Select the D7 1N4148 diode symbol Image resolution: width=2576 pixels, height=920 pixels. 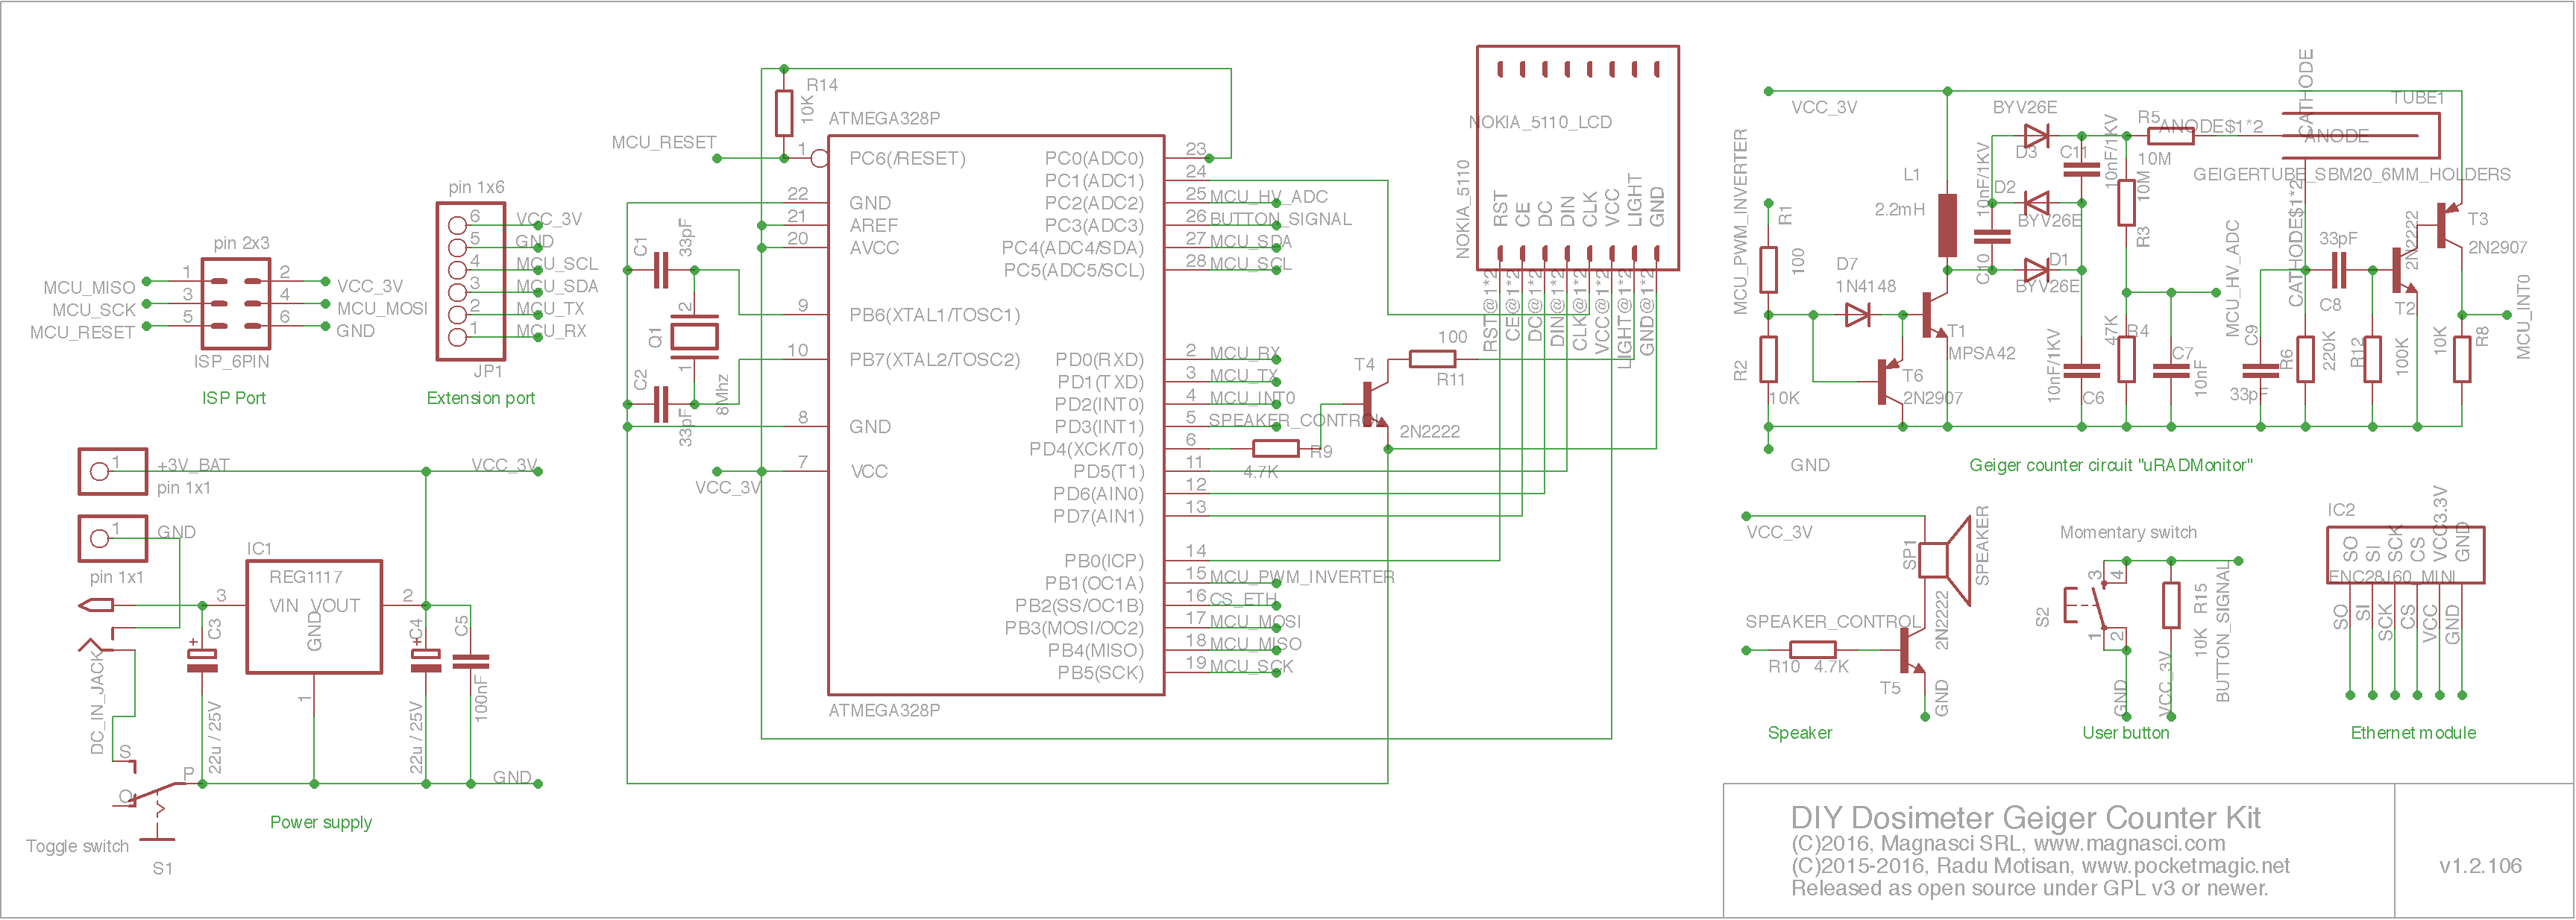click(x=1857, y=315)
